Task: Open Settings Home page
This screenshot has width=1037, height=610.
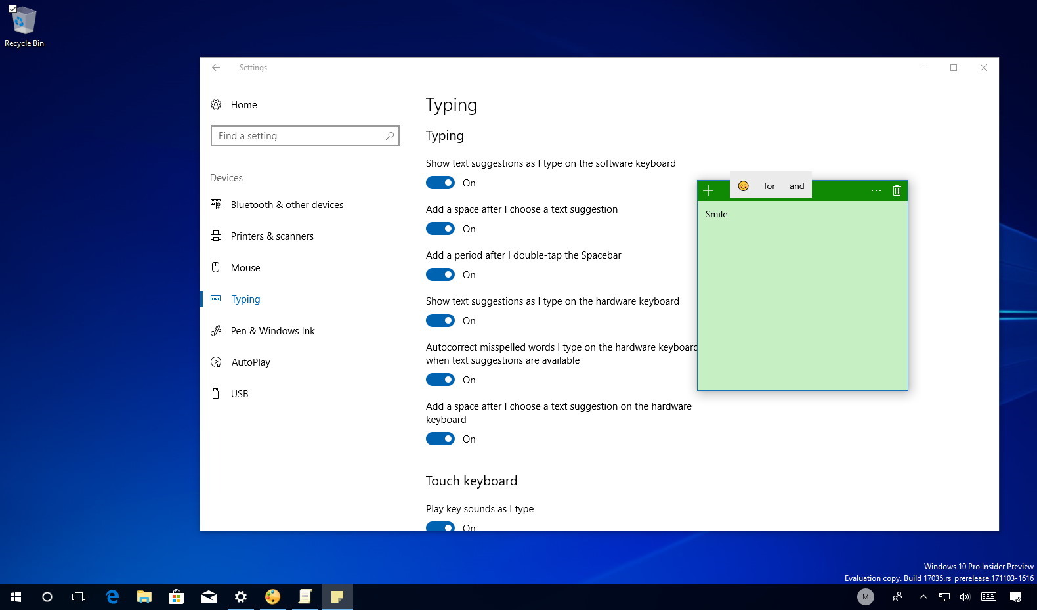Action: tap(234, 105)
